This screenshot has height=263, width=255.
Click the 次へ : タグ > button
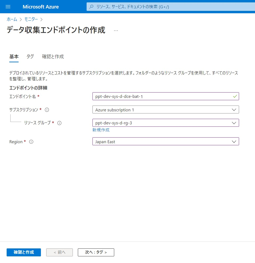click(96, 252)
